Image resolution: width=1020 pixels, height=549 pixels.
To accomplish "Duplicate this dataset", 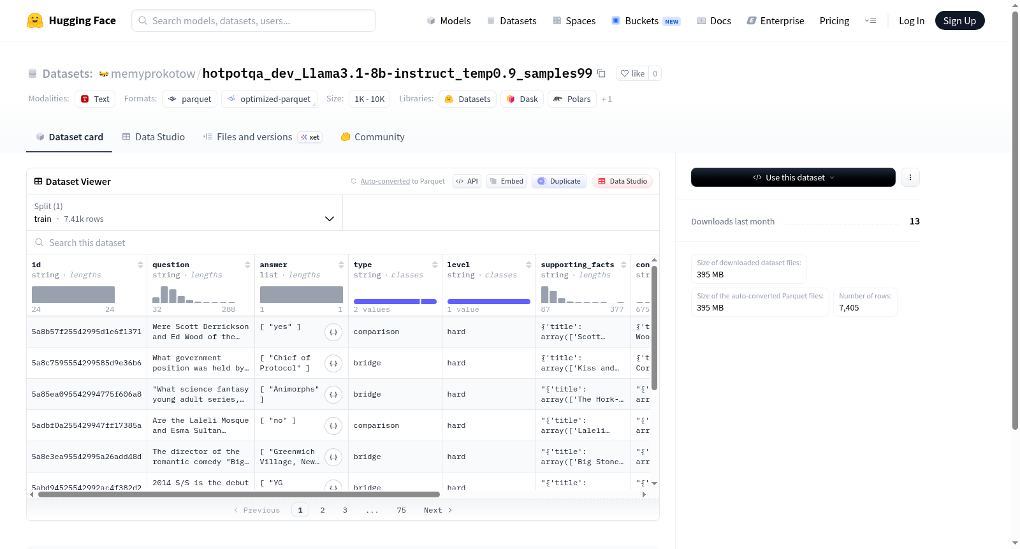I will pos(559,181).
